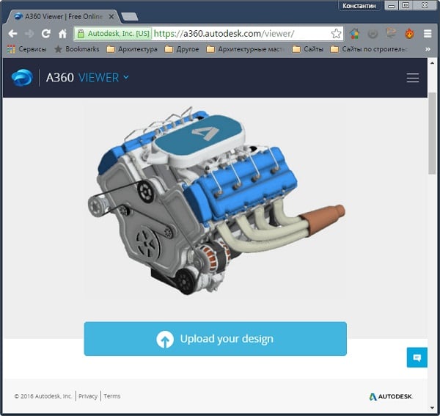Open the Архитектура bookmarks folder
Screen dimensions: 440x416
[x=132, y=49]
